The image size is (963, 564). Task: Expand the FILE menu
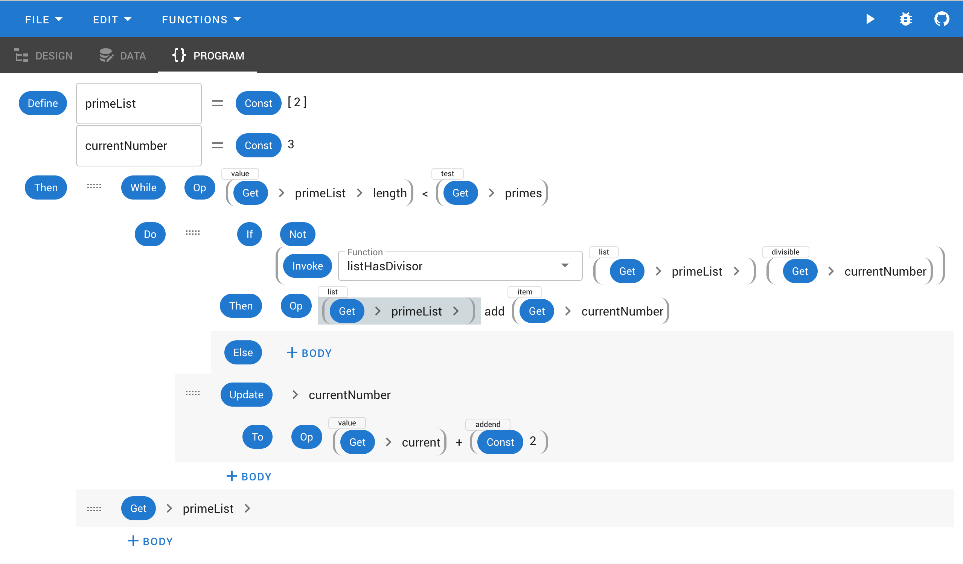(43, 20)
